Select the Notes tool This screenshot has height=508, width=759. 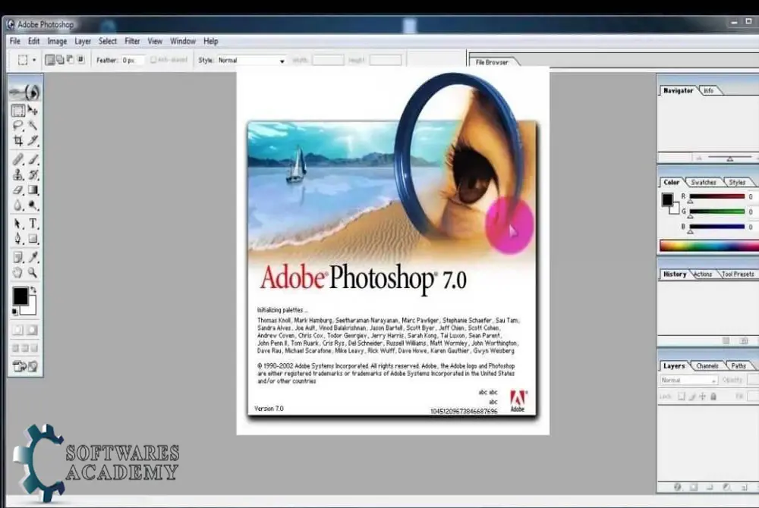[18, 257]
